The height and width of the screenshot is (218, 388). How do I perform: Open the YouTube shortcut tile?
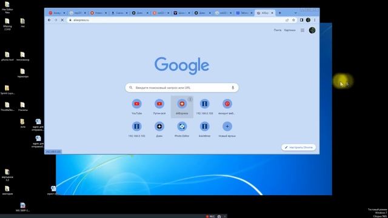pyautogui.click(x=136, y=107)
